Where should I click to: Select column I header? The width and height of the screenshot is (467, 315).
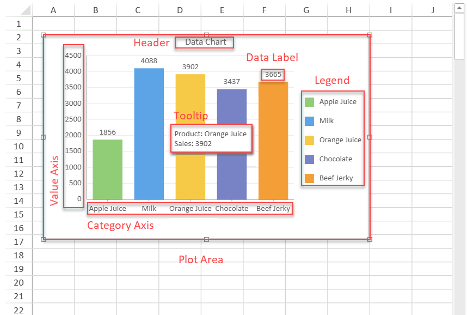[391, 10]
